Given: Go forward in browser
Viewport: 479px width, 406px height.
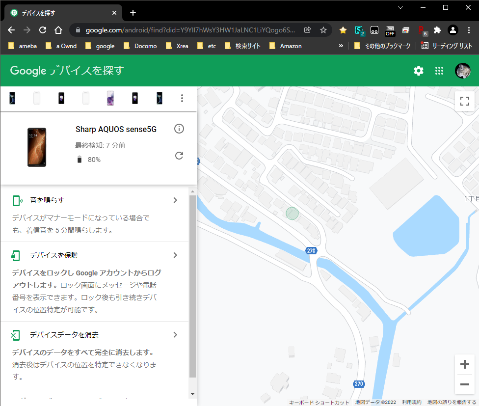Looking at the screenshot, I should [27, 30].
